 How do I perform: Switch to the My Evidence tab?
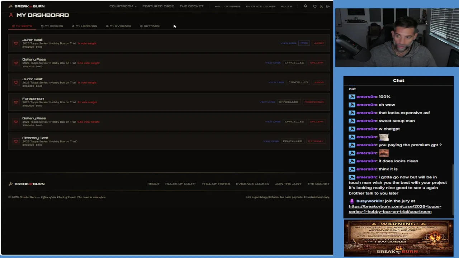pyautogui.click(x=118, y=26)
